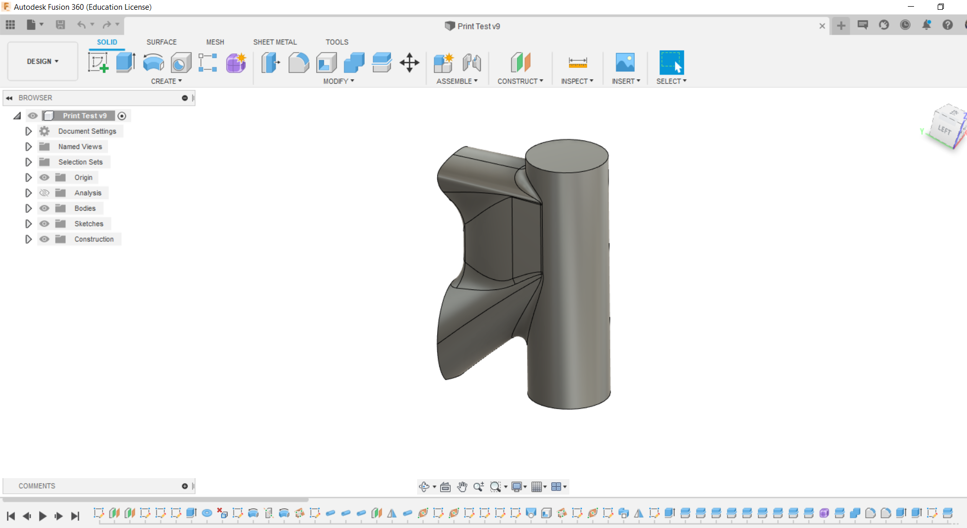Expand the Bodies folder
Image resolution: width=967 pixels, height=528 pixels.
click(x=28, y=208)
